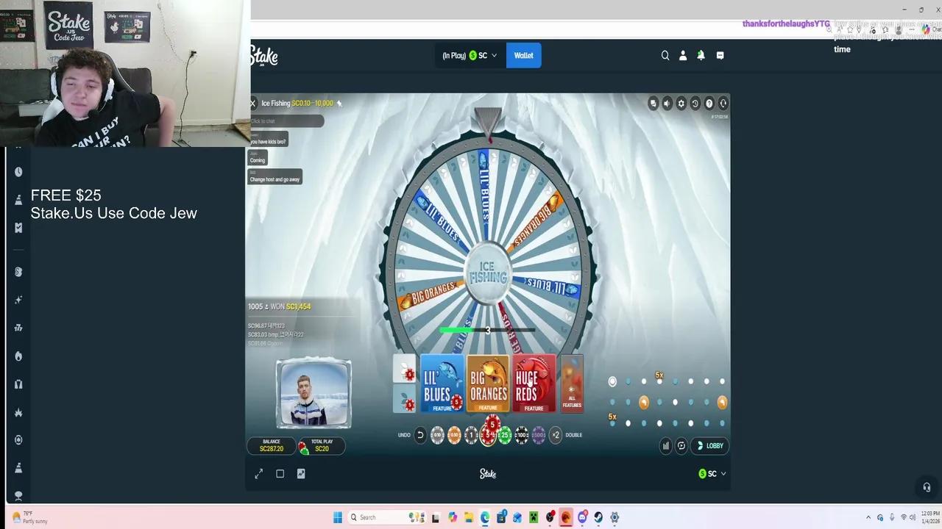942x529 pixels.
Task: Switch to theatre mode square icon
Action: coord(280,474)
